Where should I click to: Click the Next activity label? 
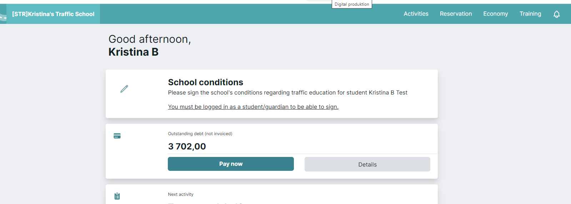tap(181, 194)
